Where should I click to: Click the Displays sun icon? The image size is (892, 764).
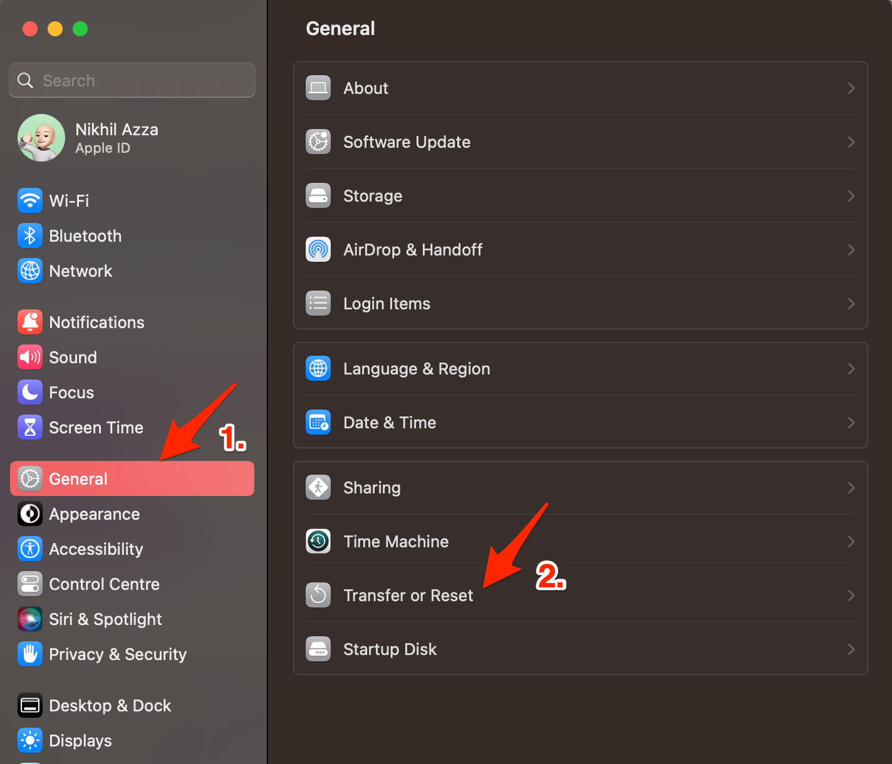pyautogui.click(x=30, y=741)
